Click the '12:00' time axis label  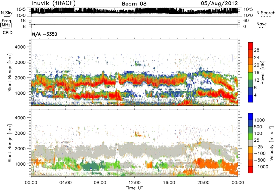(134, 183)
